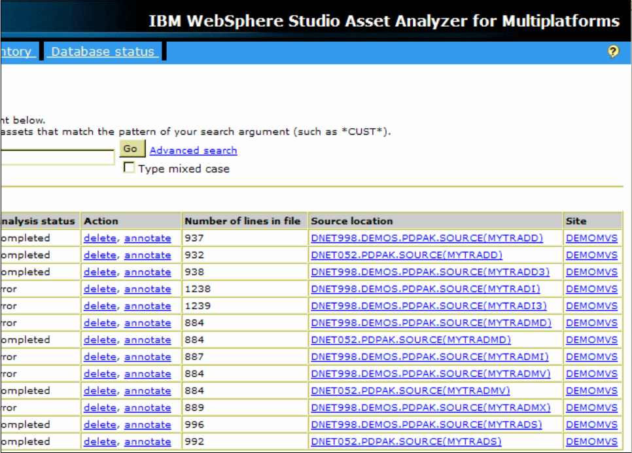Click the Go search button
Viewport: 632px width, 453px height.
click(x=132, y=148)
